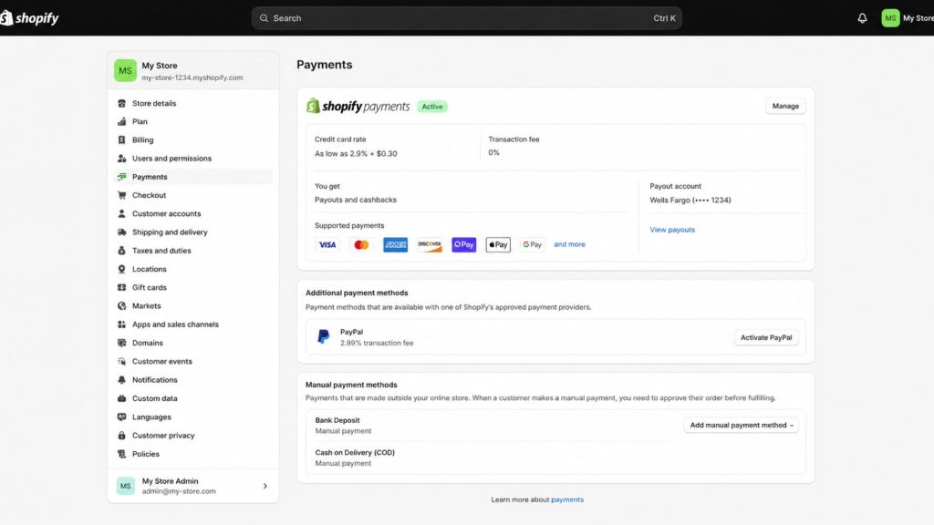Click the Shipping and delivery truck icon
Viewport: 934px width, 525px height.
[121, 232]
